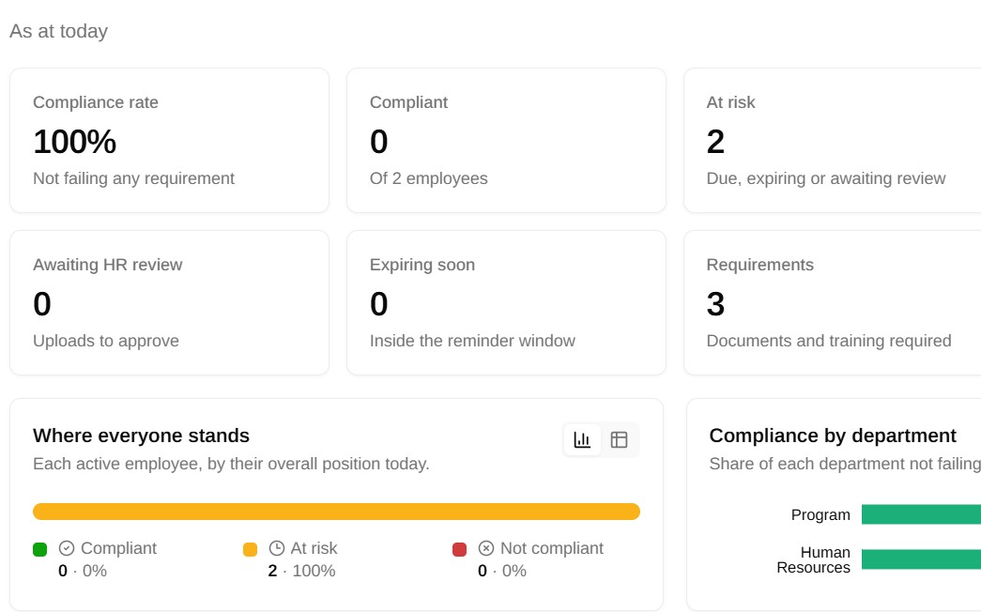Open the Compliant employees card

tap(506, 140)
